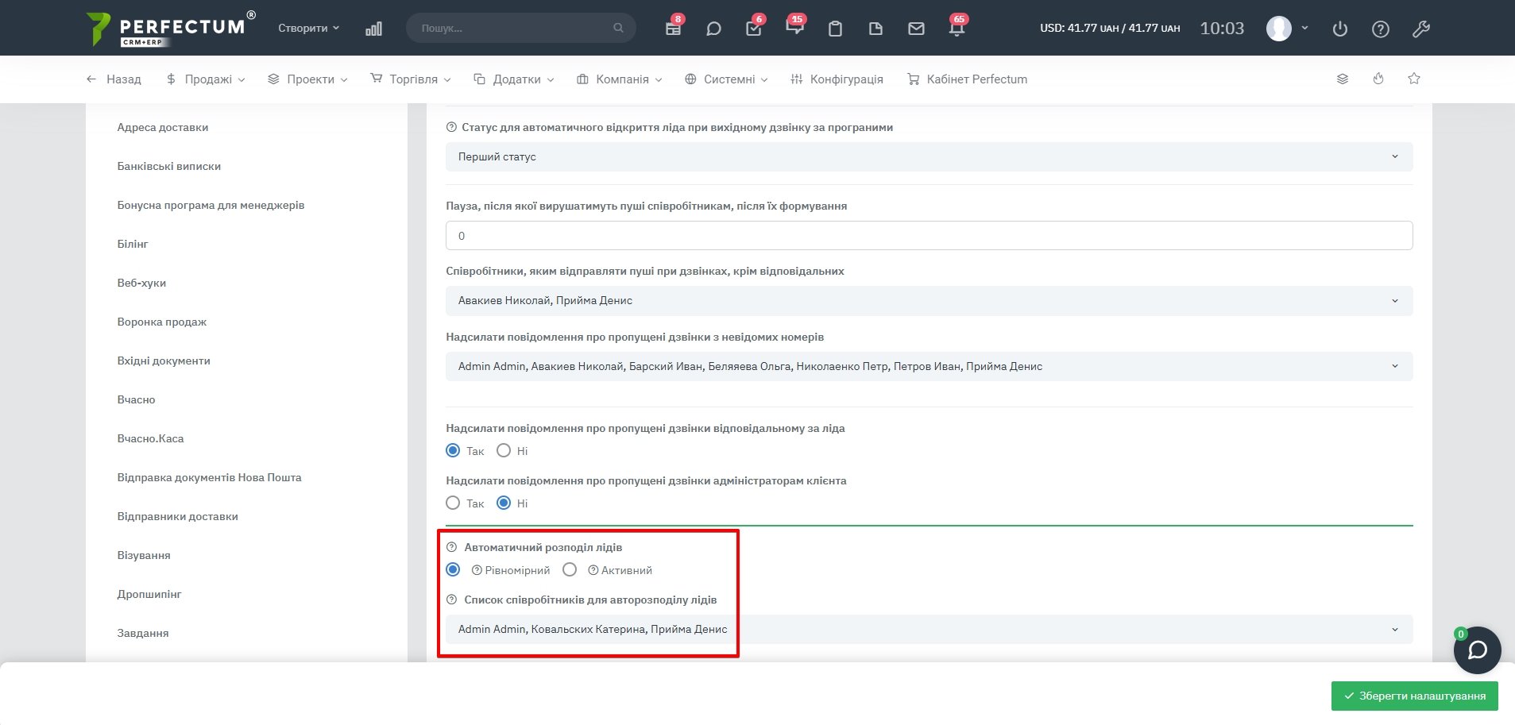Viewport: 1515px width, 725px height.
Task: Show hint for Автоматичний розподіл лідів
Action: tap(451, 547)
